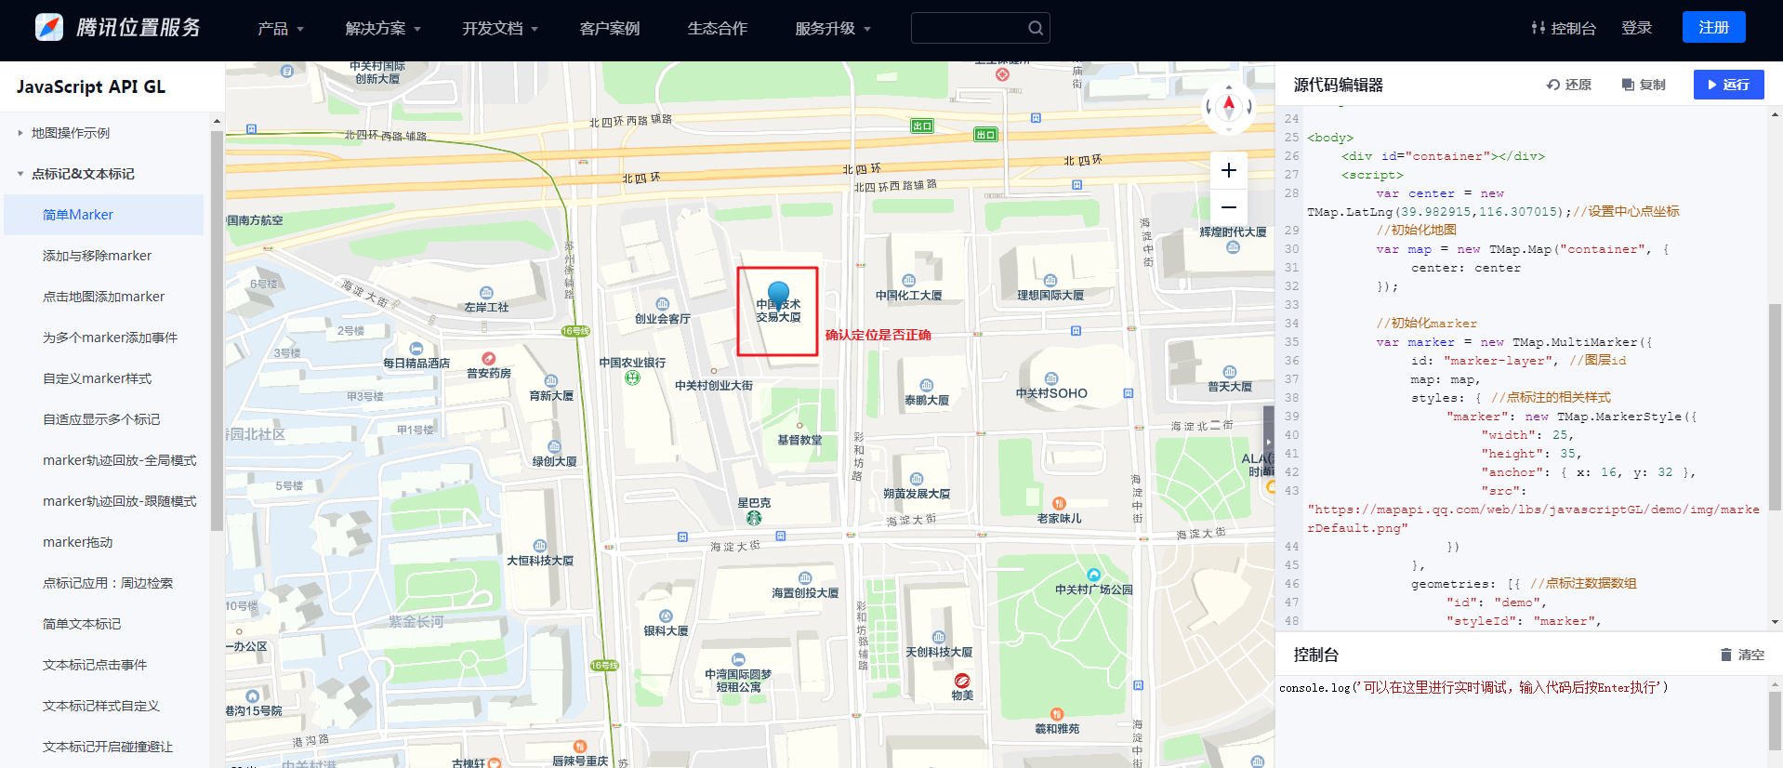Click the sidebar scroll-up arrow
The width and height of the screenshot is (1783, 768).
pos(217,121)
